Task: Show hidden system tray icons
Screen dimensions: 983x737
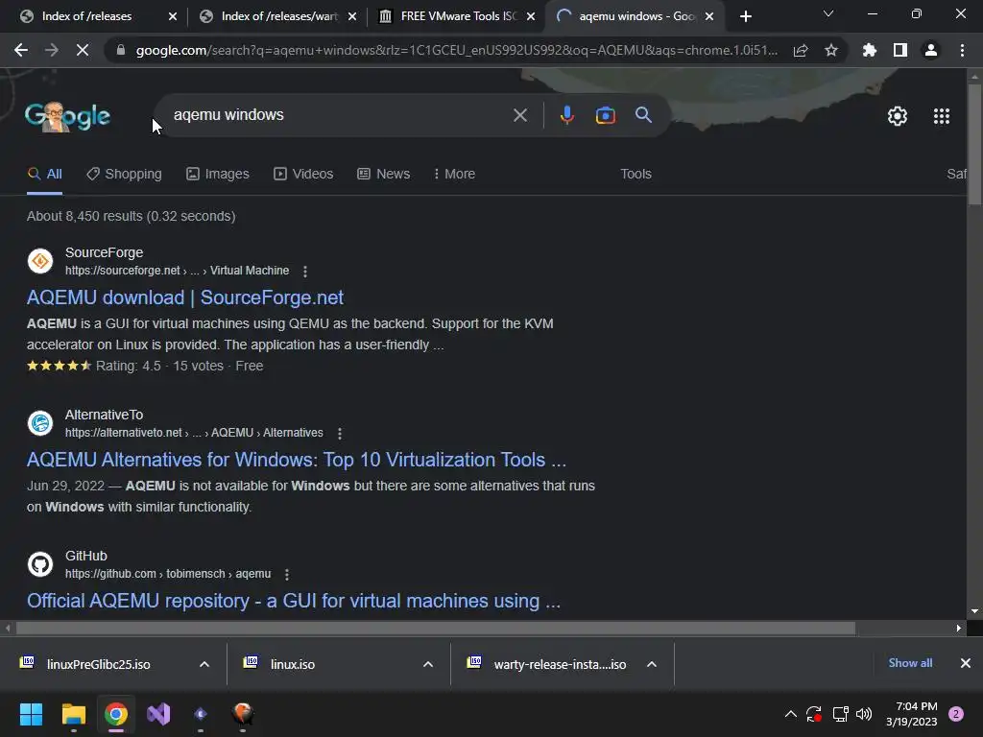Action: pos(791,714)
